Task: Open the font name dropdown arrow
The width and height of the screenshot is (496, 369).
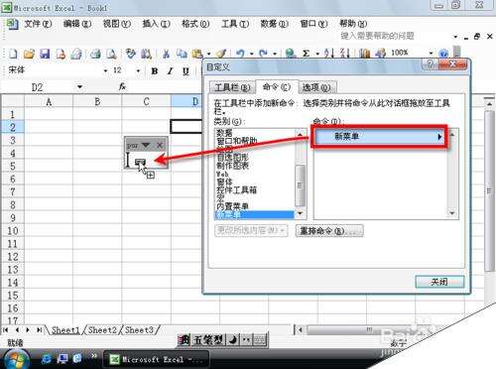Action: [x=105, y=70]
